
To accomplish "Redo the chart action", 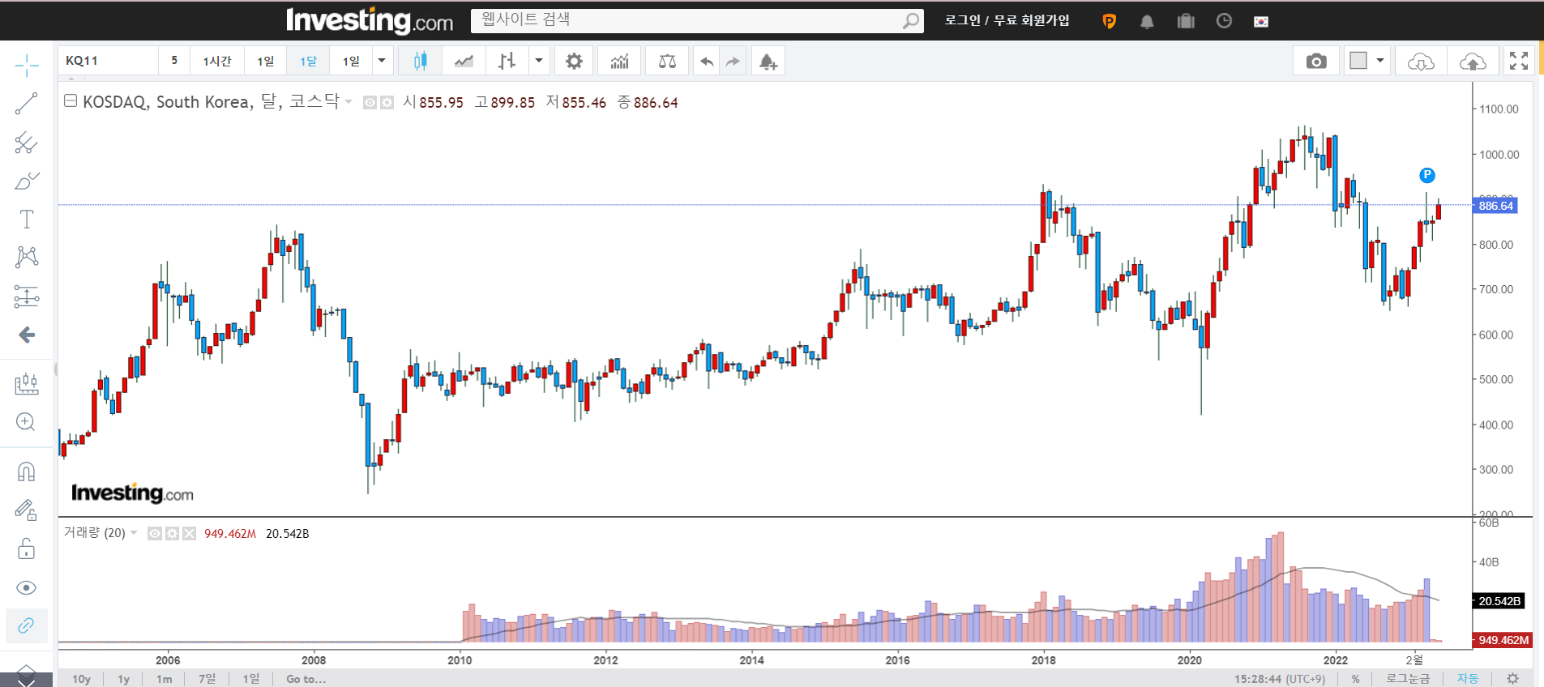I will tap(733, 61).
